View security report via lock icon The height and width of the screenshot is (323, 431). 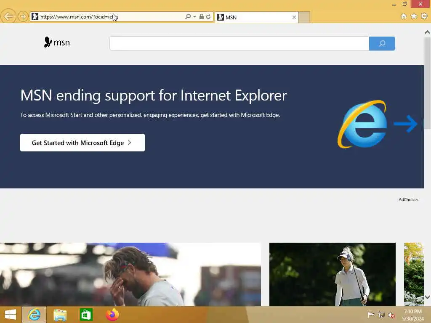[x=202, y=16]
